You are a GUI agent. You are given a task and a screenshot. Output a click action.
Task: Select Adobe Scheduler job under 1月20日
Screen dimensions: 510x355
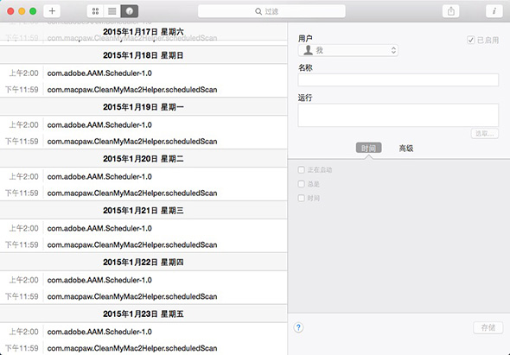(x=143, y=176)
